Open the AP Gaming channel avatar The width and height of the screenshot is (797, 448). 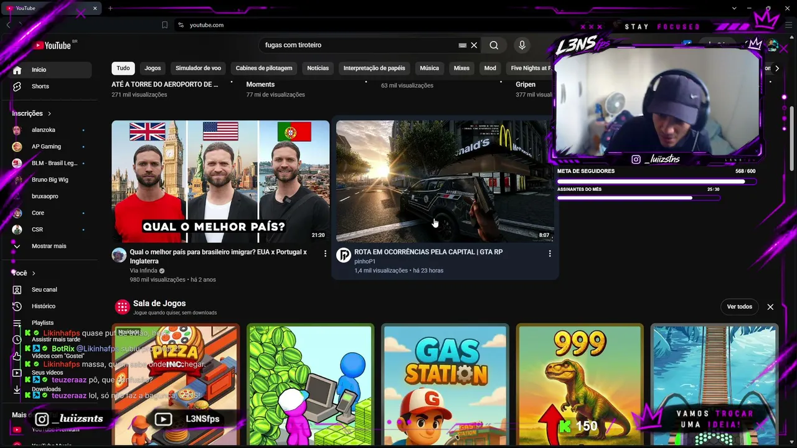tap(17, 147)
